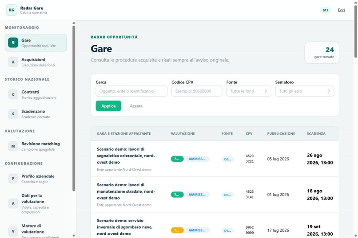The height and width of the screenshot is (238, 358).
Task: Click deadline 19 set 2026, 13:00
Action: coord(320,230)
